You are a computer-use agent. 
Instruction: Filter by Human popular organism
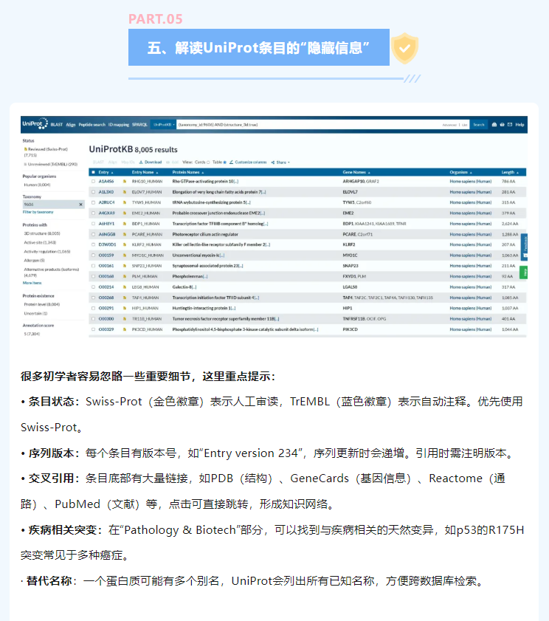(x=37, y=185)
